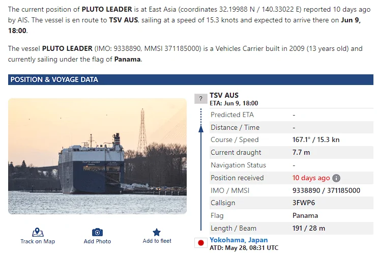Click the 'ETA: Jun 9, 18:00' text

234,103
